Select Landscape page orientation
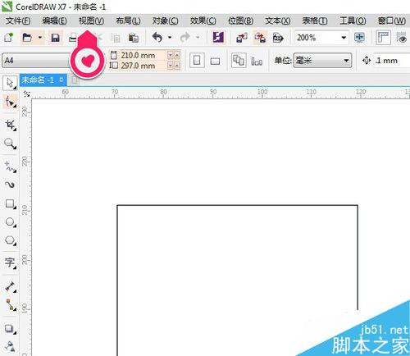Image resolution: width=410 pixels, height=356 pixels. coord(215,61)
